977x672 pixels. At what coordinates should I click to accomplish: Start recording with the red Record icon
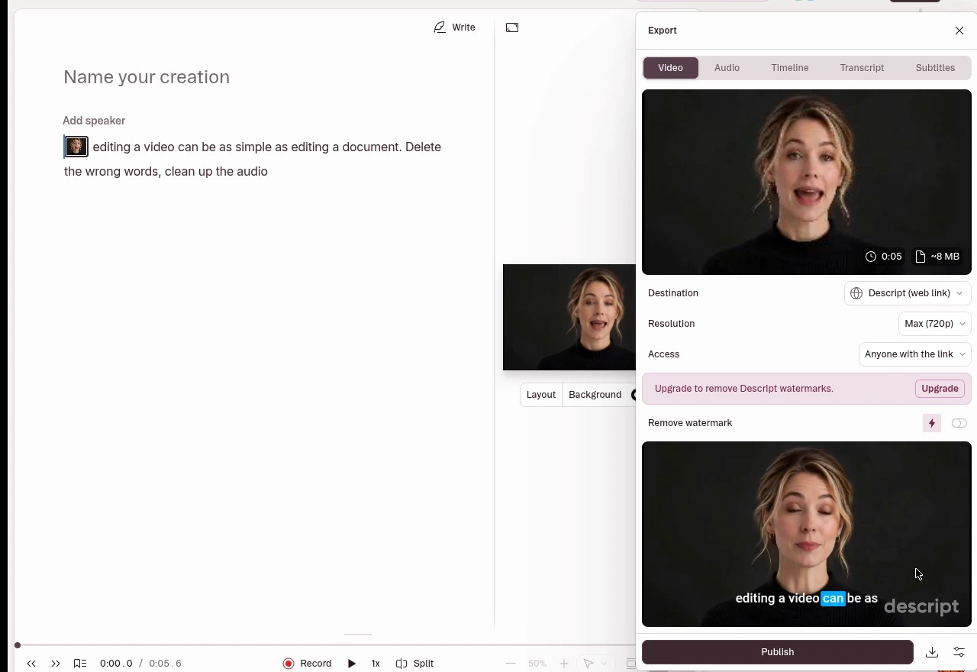coord(289,664)
